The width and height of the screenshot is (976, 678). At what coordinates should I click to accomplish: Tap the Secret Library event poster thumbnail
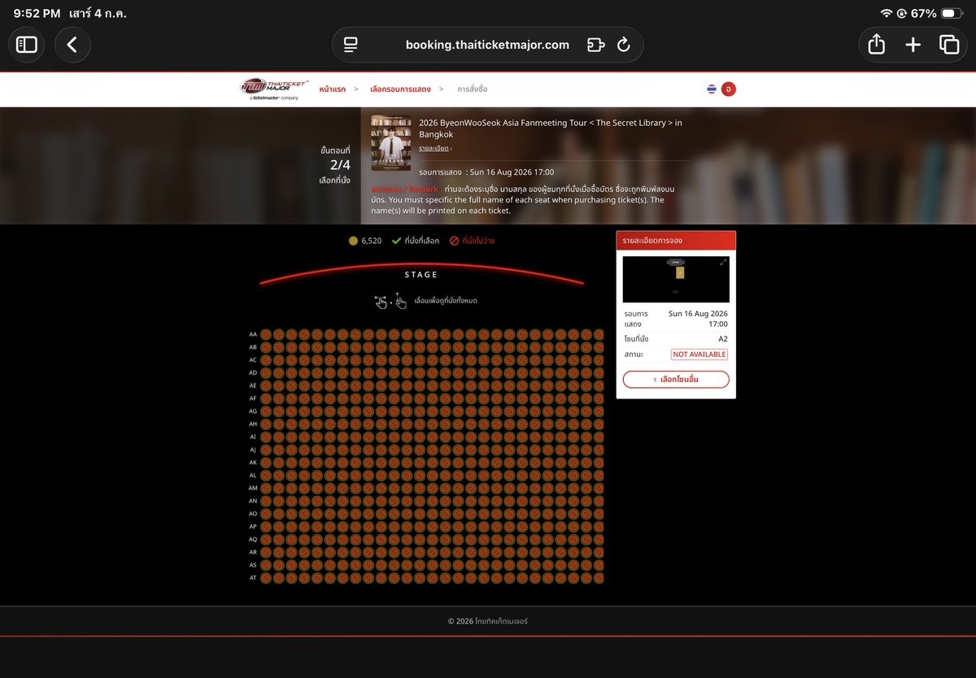[x=391, y=143]
